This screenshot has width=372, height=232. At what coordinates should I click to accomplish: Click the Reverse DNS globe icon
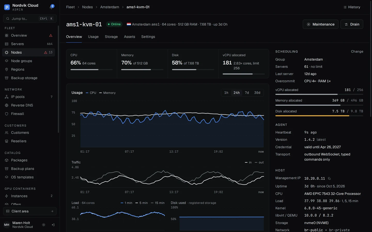pos(7,105)
